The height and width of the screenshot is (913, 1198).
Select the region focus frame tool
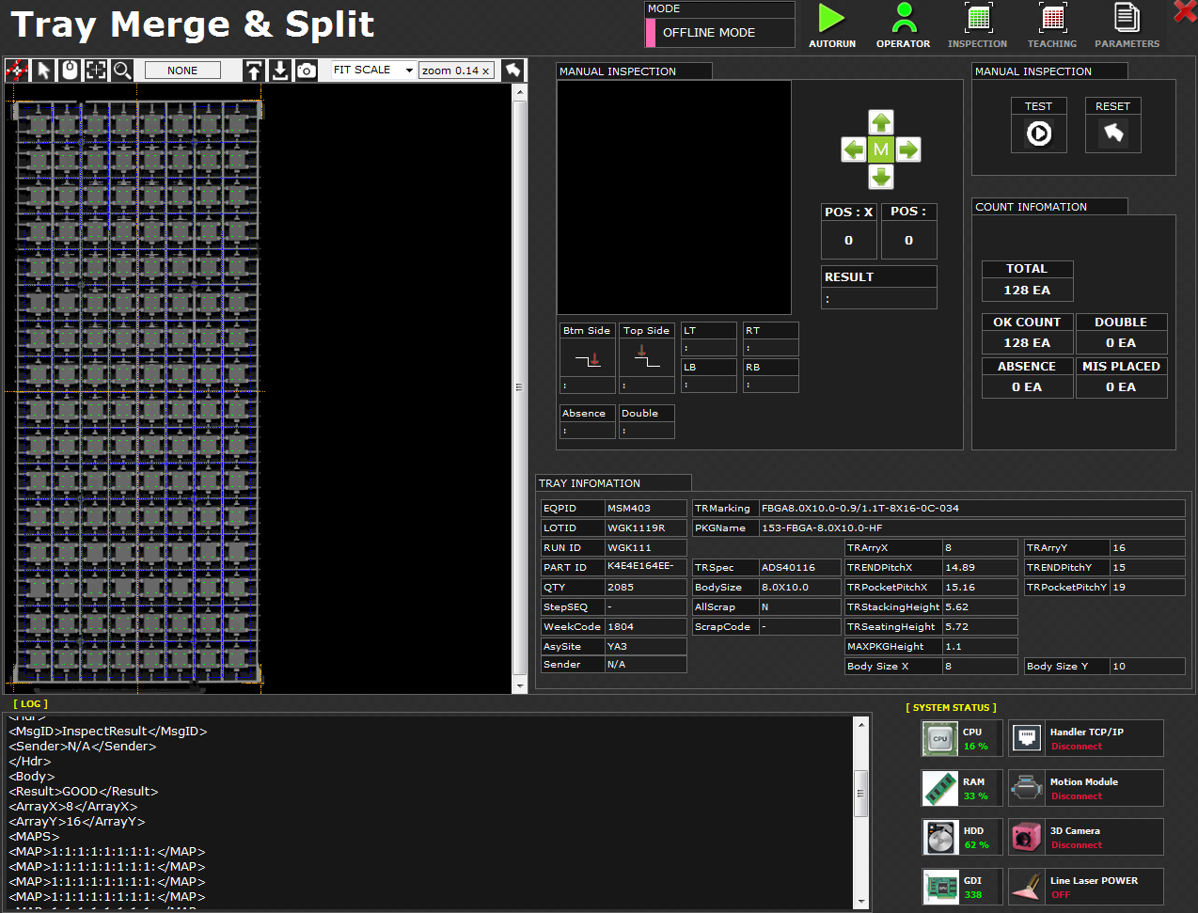[96, 71]
